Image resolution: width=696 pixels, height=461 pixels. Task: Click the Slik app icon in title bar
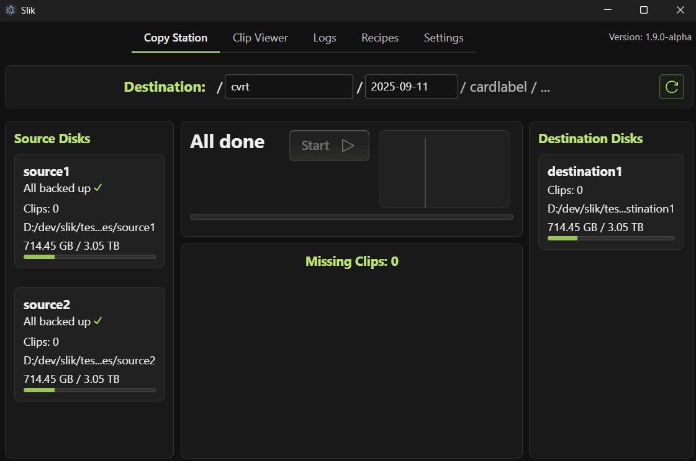pos(11,10)
